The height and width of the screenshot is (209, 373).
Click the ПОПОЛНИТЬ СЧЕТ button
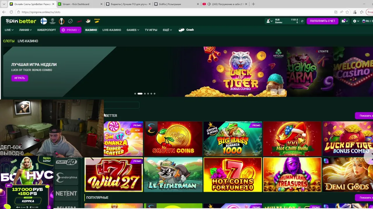(x=322, y=21)
